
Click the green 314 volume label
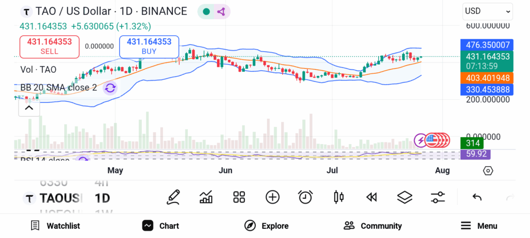[x=472, y=144]
